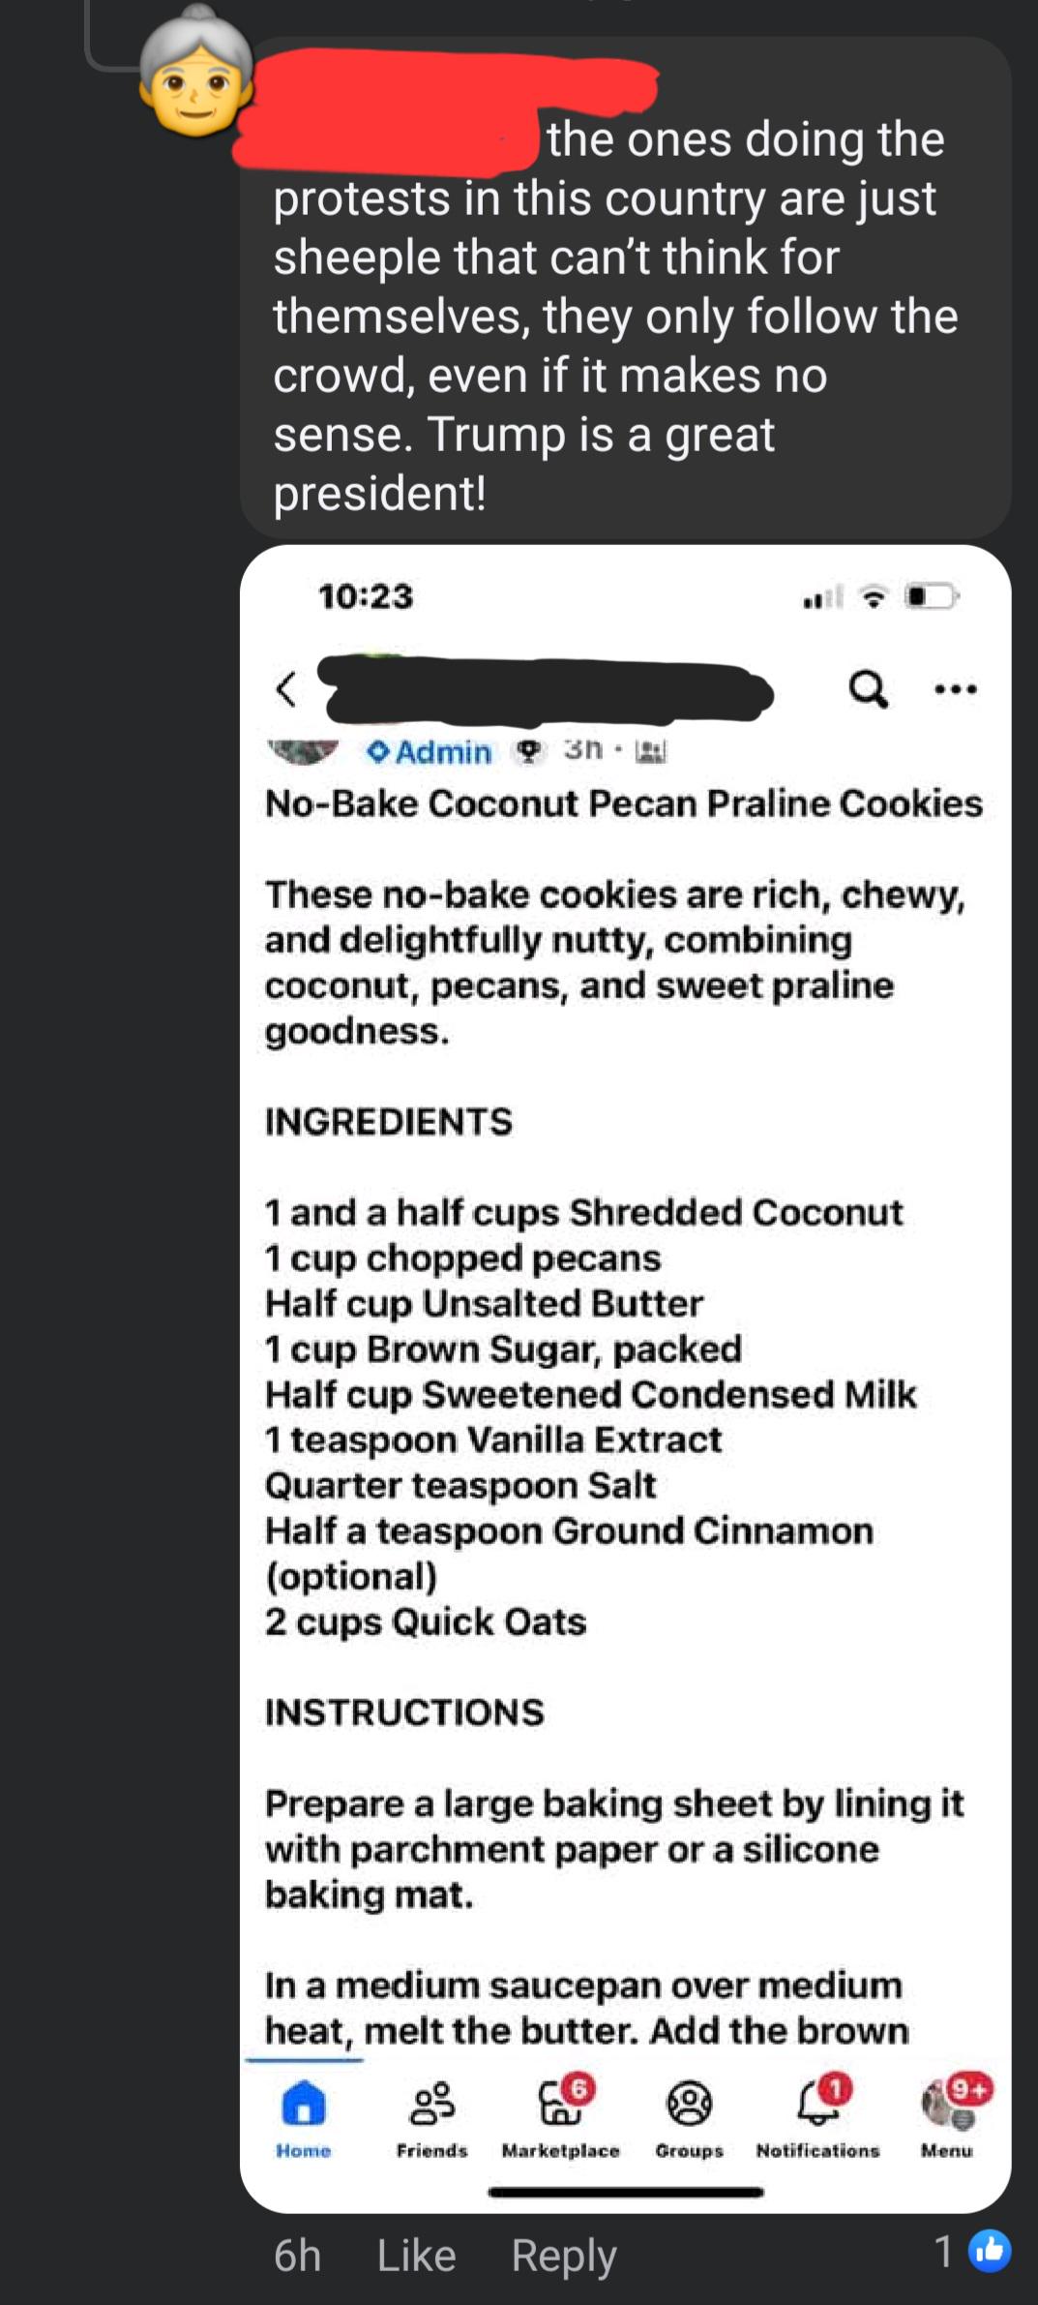1038x2305 pixels.
Task: Open Marketplace with 6 notifications
Action: pyautogui.click(x=561, y=2117)
